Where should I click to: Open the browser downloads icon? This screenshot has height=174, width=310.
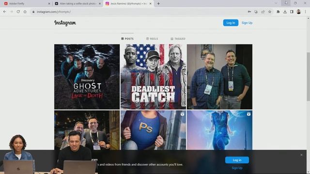285,12
